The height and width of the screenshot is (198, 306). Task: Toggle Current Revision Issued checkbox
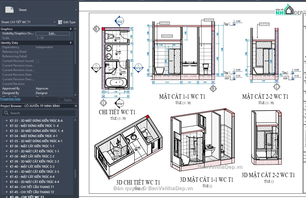tap(38, 61)
